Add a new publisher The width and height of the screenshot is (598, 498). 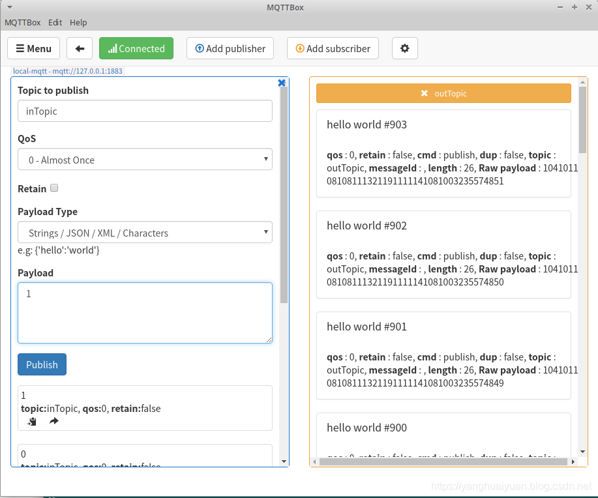230,48
